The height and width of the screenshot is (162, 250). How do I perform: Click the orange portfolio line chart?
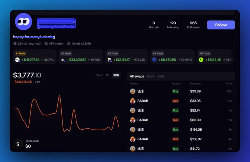pyautogui.click(x=67, y=114)
